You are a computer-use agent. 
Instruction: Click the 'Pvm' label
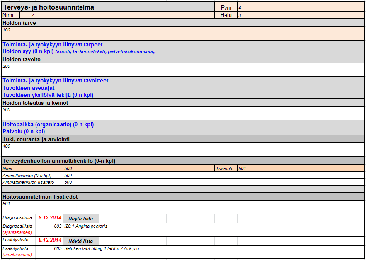226,8
